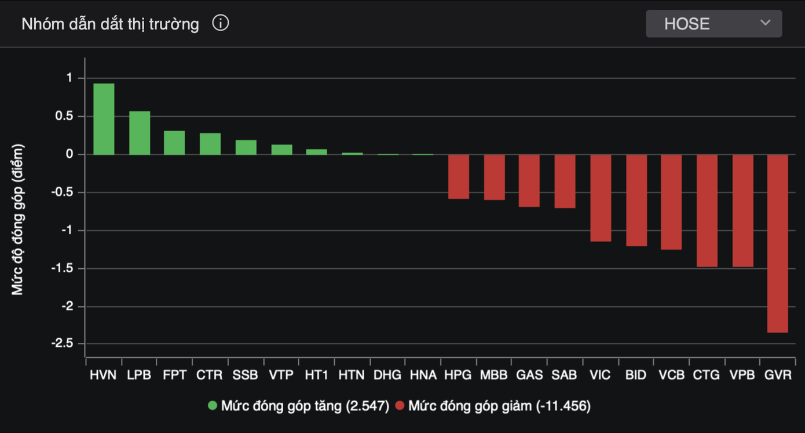Select the FPT bar in chart
This screenshot has height=433, width=805.
pyautogui.click(x=174, y=143)
